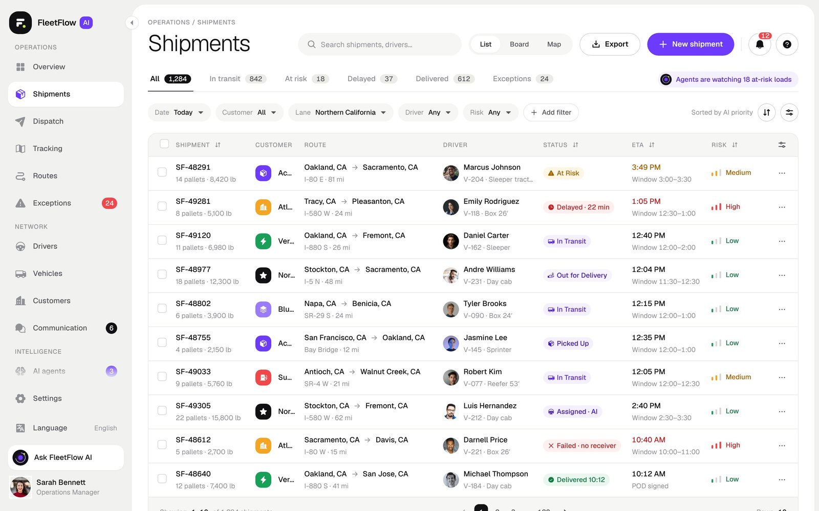Select shipment SF-49281 checkbox
819x511 pixels.
pos(162,206)
